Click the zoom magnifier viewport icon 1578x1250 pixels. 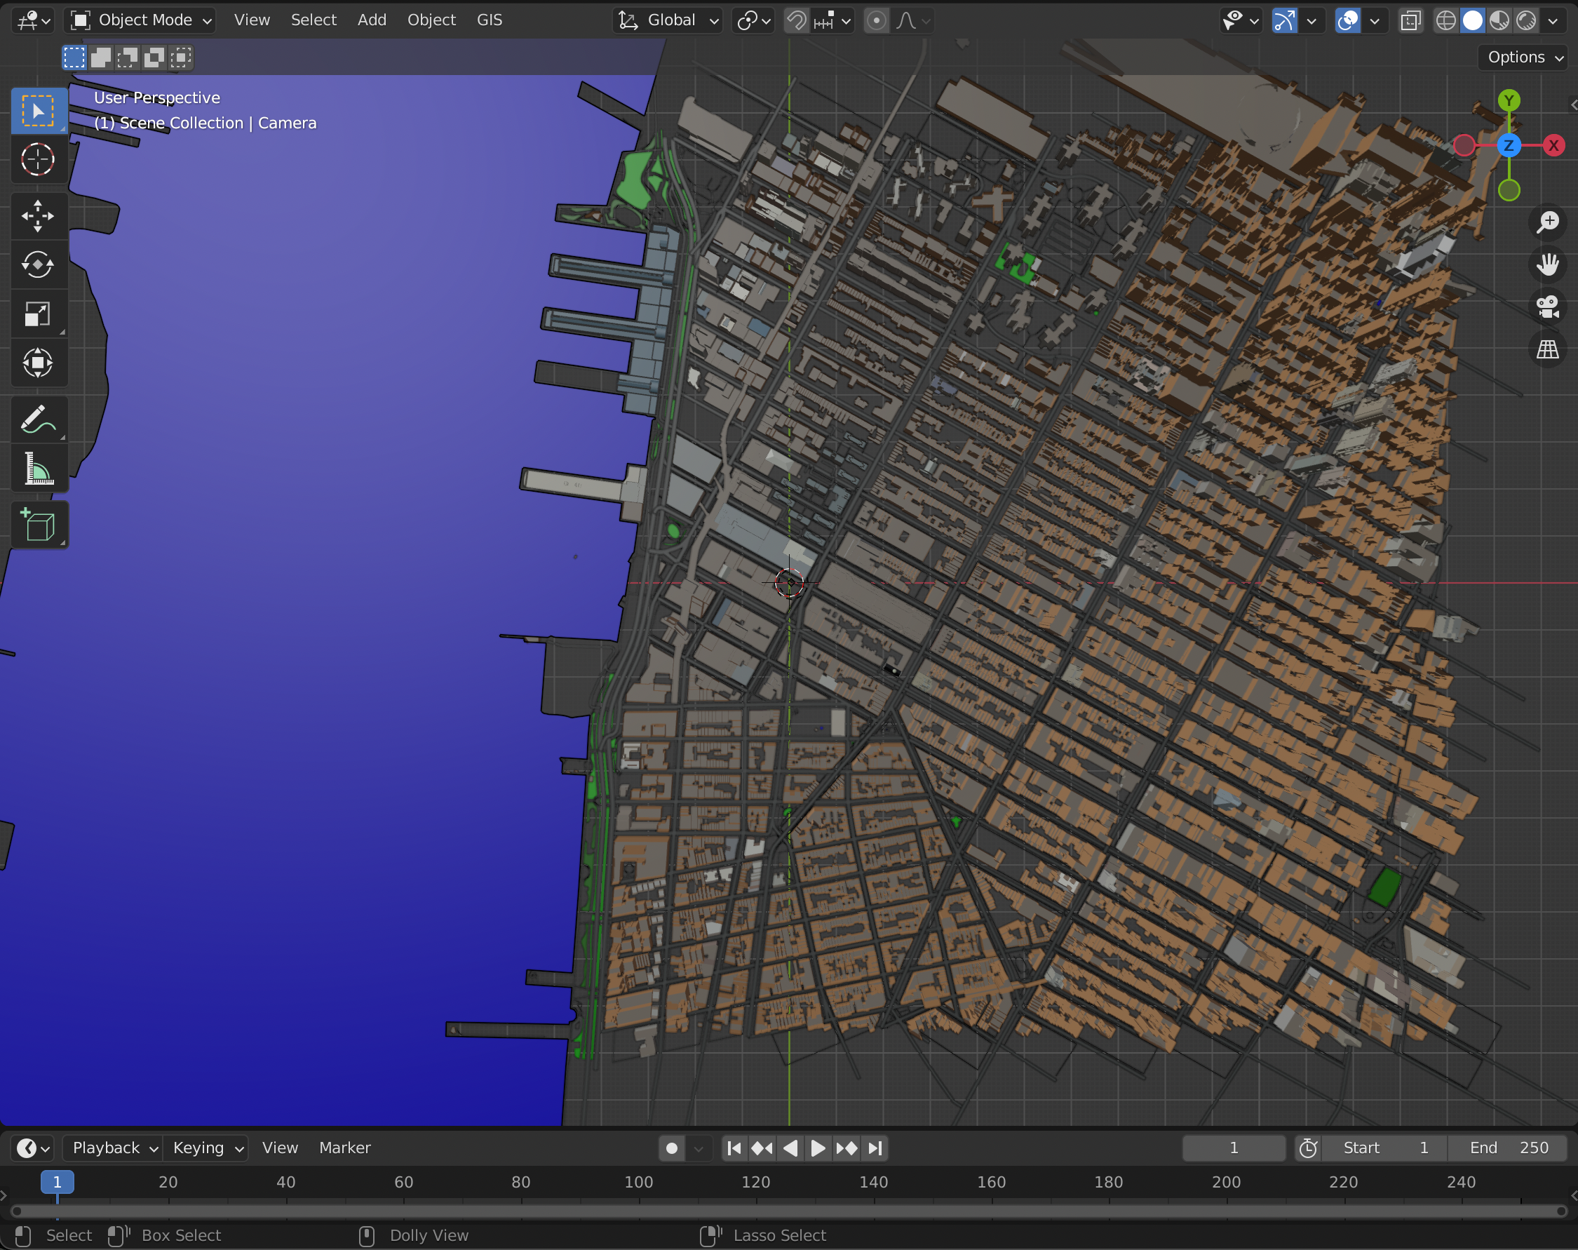1547,222
